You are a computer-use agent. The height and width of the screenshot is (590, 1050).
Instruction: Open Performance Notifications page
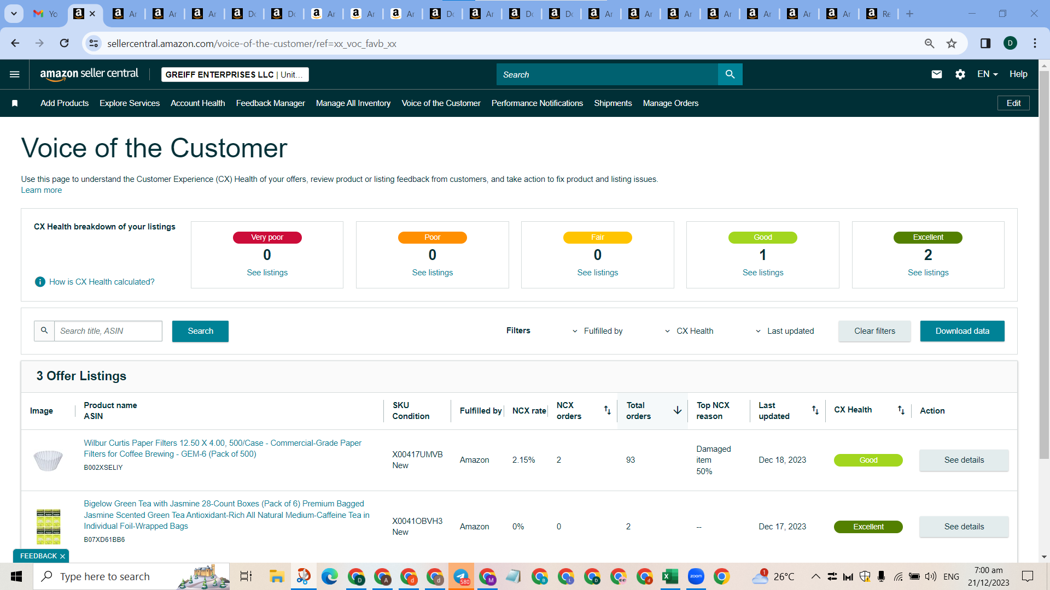538,103
